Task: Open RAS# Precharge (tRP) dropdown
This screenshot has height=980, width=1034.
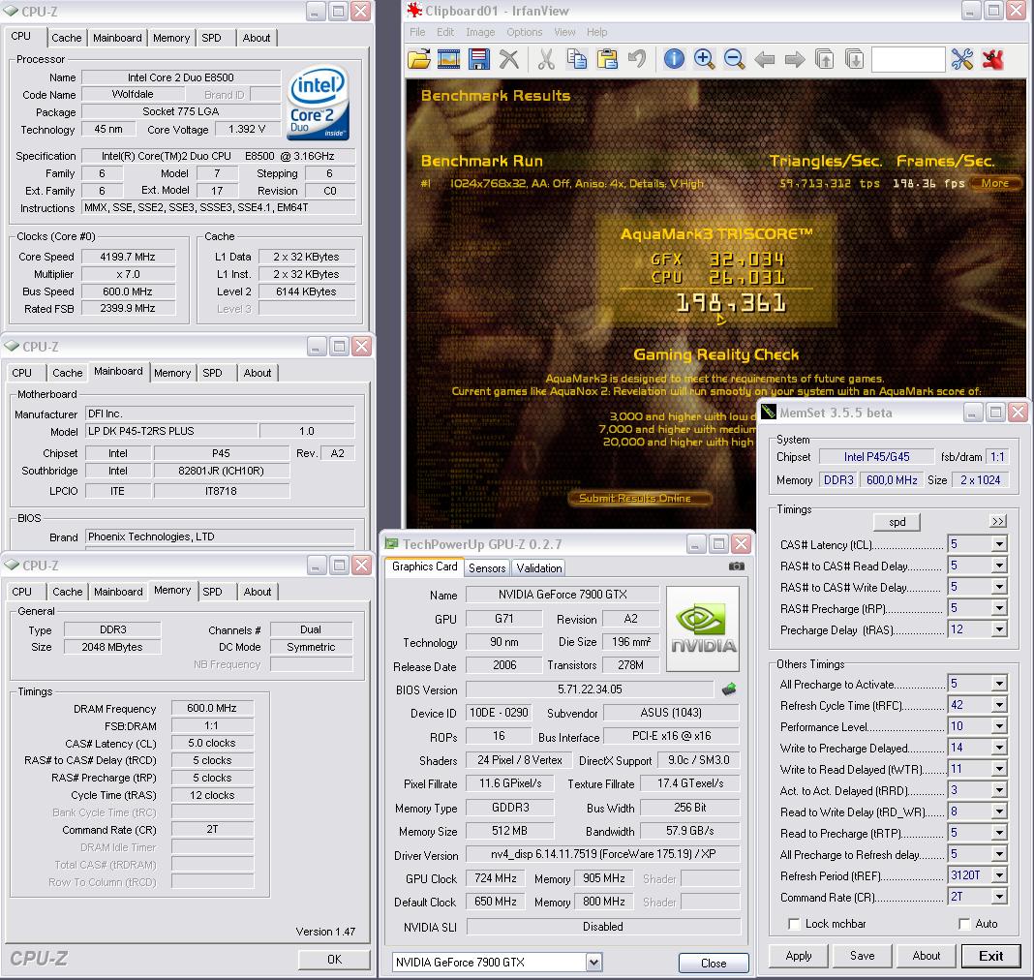Action: (1000, 608)
